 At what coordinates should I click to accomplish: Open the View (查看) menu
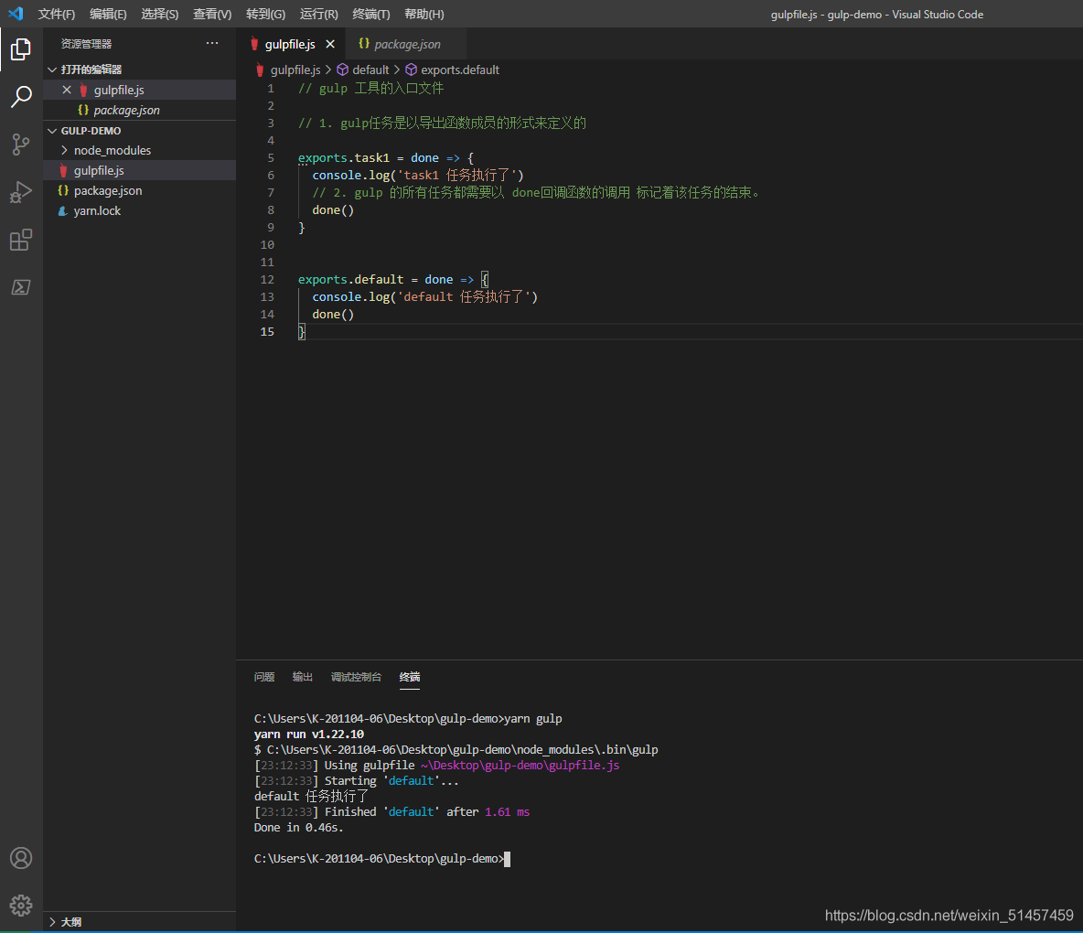pyautogui.click(x=212, y=14)
